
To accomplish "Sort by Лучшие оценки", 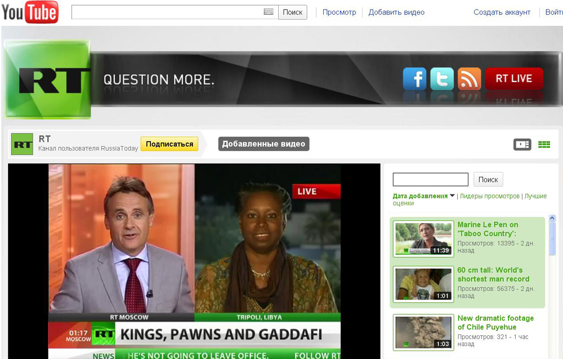I will click(x=470, y=199).
